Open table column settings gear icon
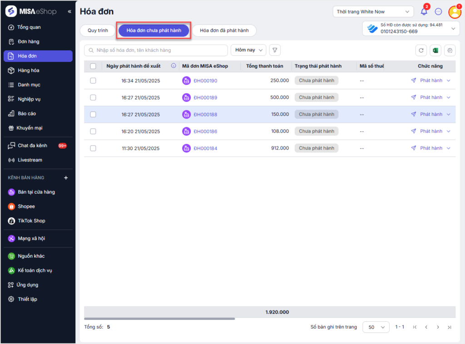The image size is (465, 344). click(x=450, y=50)
